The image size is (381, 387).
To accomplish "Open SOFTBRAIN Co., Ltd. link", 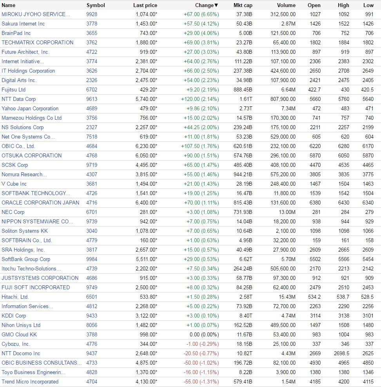I will [27, 240].
